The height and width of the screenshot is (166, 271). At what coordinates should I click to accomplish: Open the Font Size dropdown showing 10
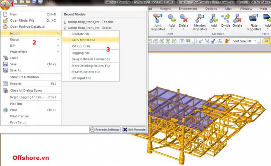point(255,41)
